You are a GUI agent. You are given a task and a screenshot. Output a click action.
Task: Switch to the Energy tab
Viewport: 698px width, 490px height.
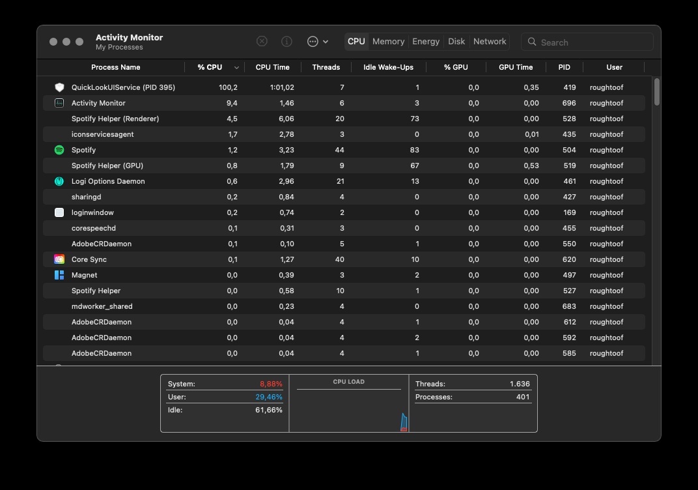tap(426, 42)
